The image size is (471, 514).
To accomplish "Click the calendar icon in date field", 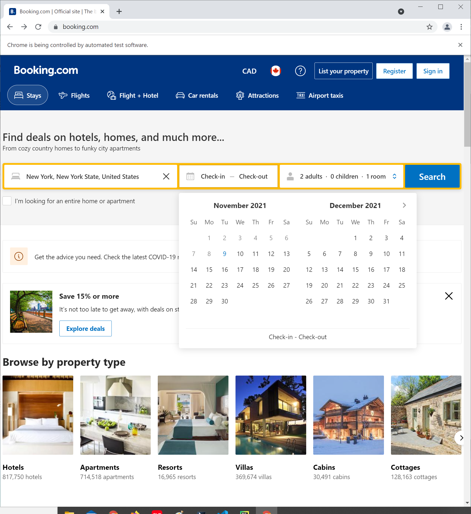I will [190, 176].
